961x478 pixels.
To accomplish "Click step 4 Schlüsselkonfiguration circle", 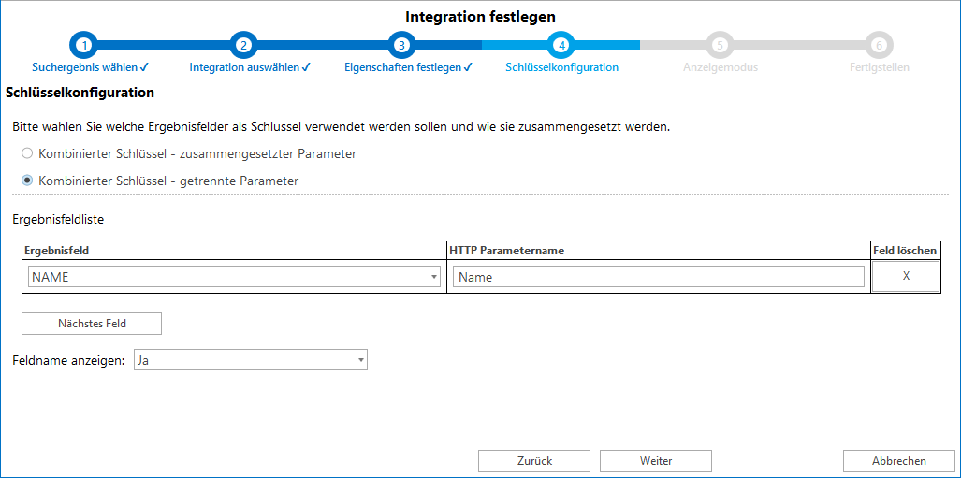I will point(561,44).
